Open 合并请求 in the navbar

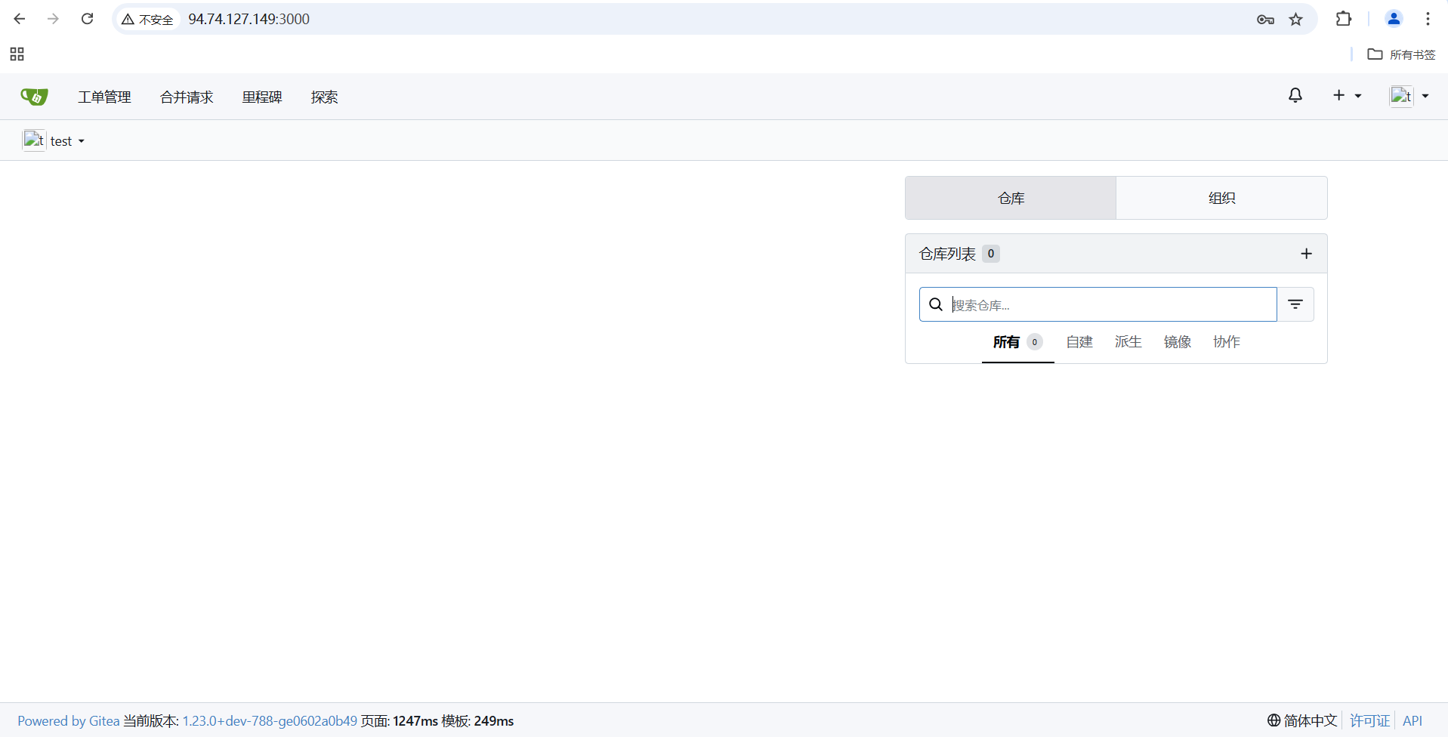pyautogui.click(x=187, y=97)
